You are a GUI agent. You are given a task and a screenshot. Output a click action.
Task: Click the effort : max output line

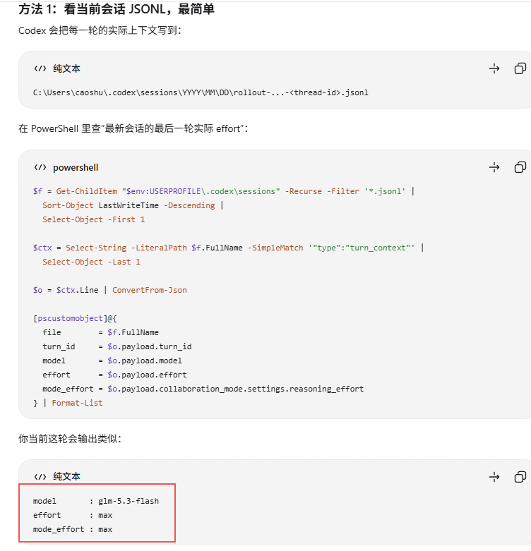coord(73,515)
